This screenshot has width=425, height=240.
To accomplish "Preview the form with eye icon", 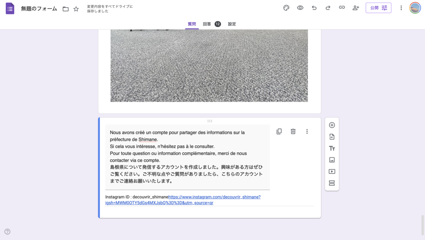I will click(x=300, y=8).
